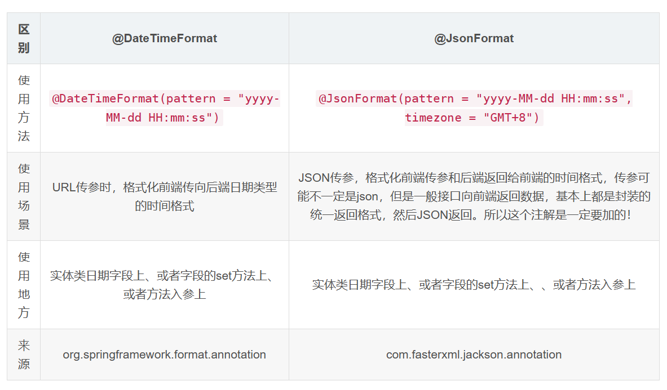
Task: Click the 来源 row label
Action: 24,355
